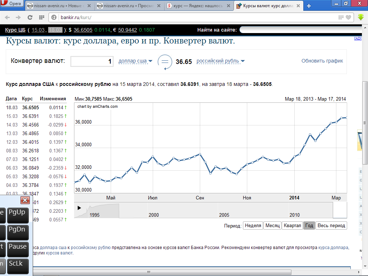Switch to the Яндекс курс tab
The width and height of the screenshot is (368, 276).
(199, 6)
